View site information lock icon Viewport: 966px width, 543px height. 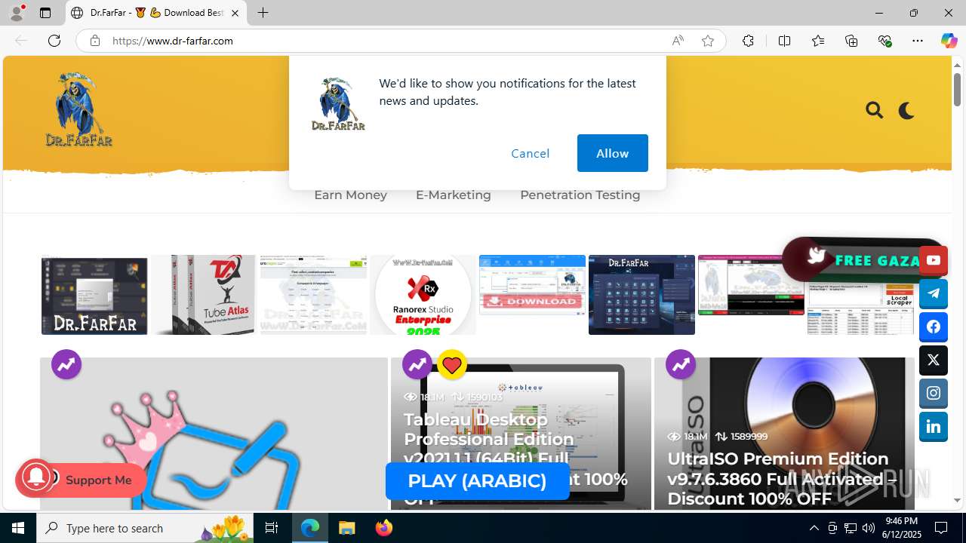click(94, 41)
